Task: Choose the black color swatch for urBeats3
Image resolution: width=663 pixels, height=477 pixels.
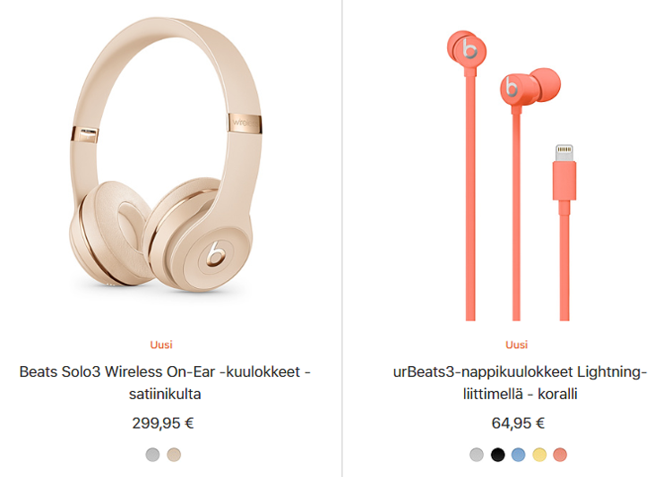Action: point(497,455)
